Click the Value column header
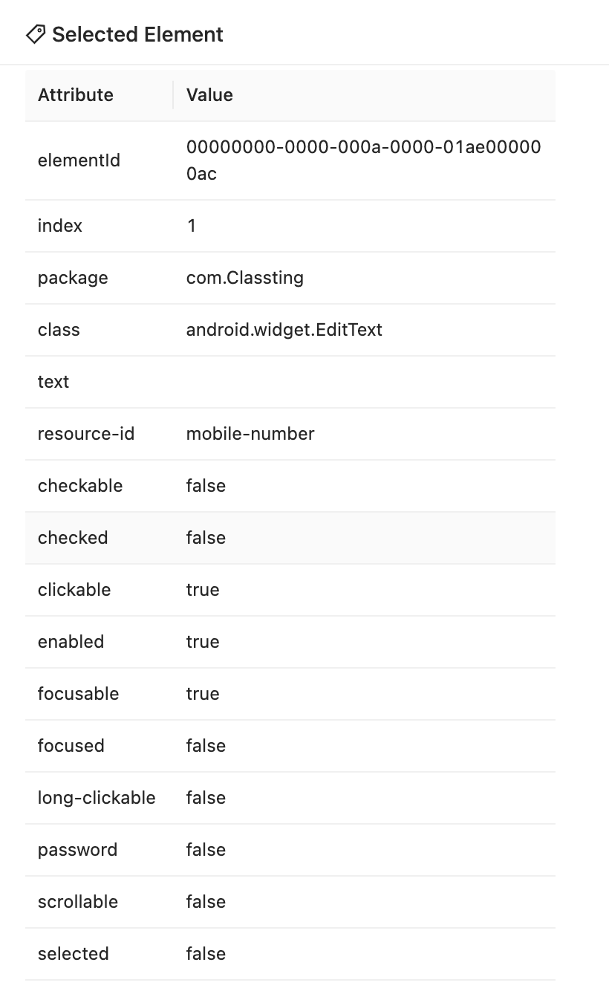The image size is (609, 994). coord(209,95)
